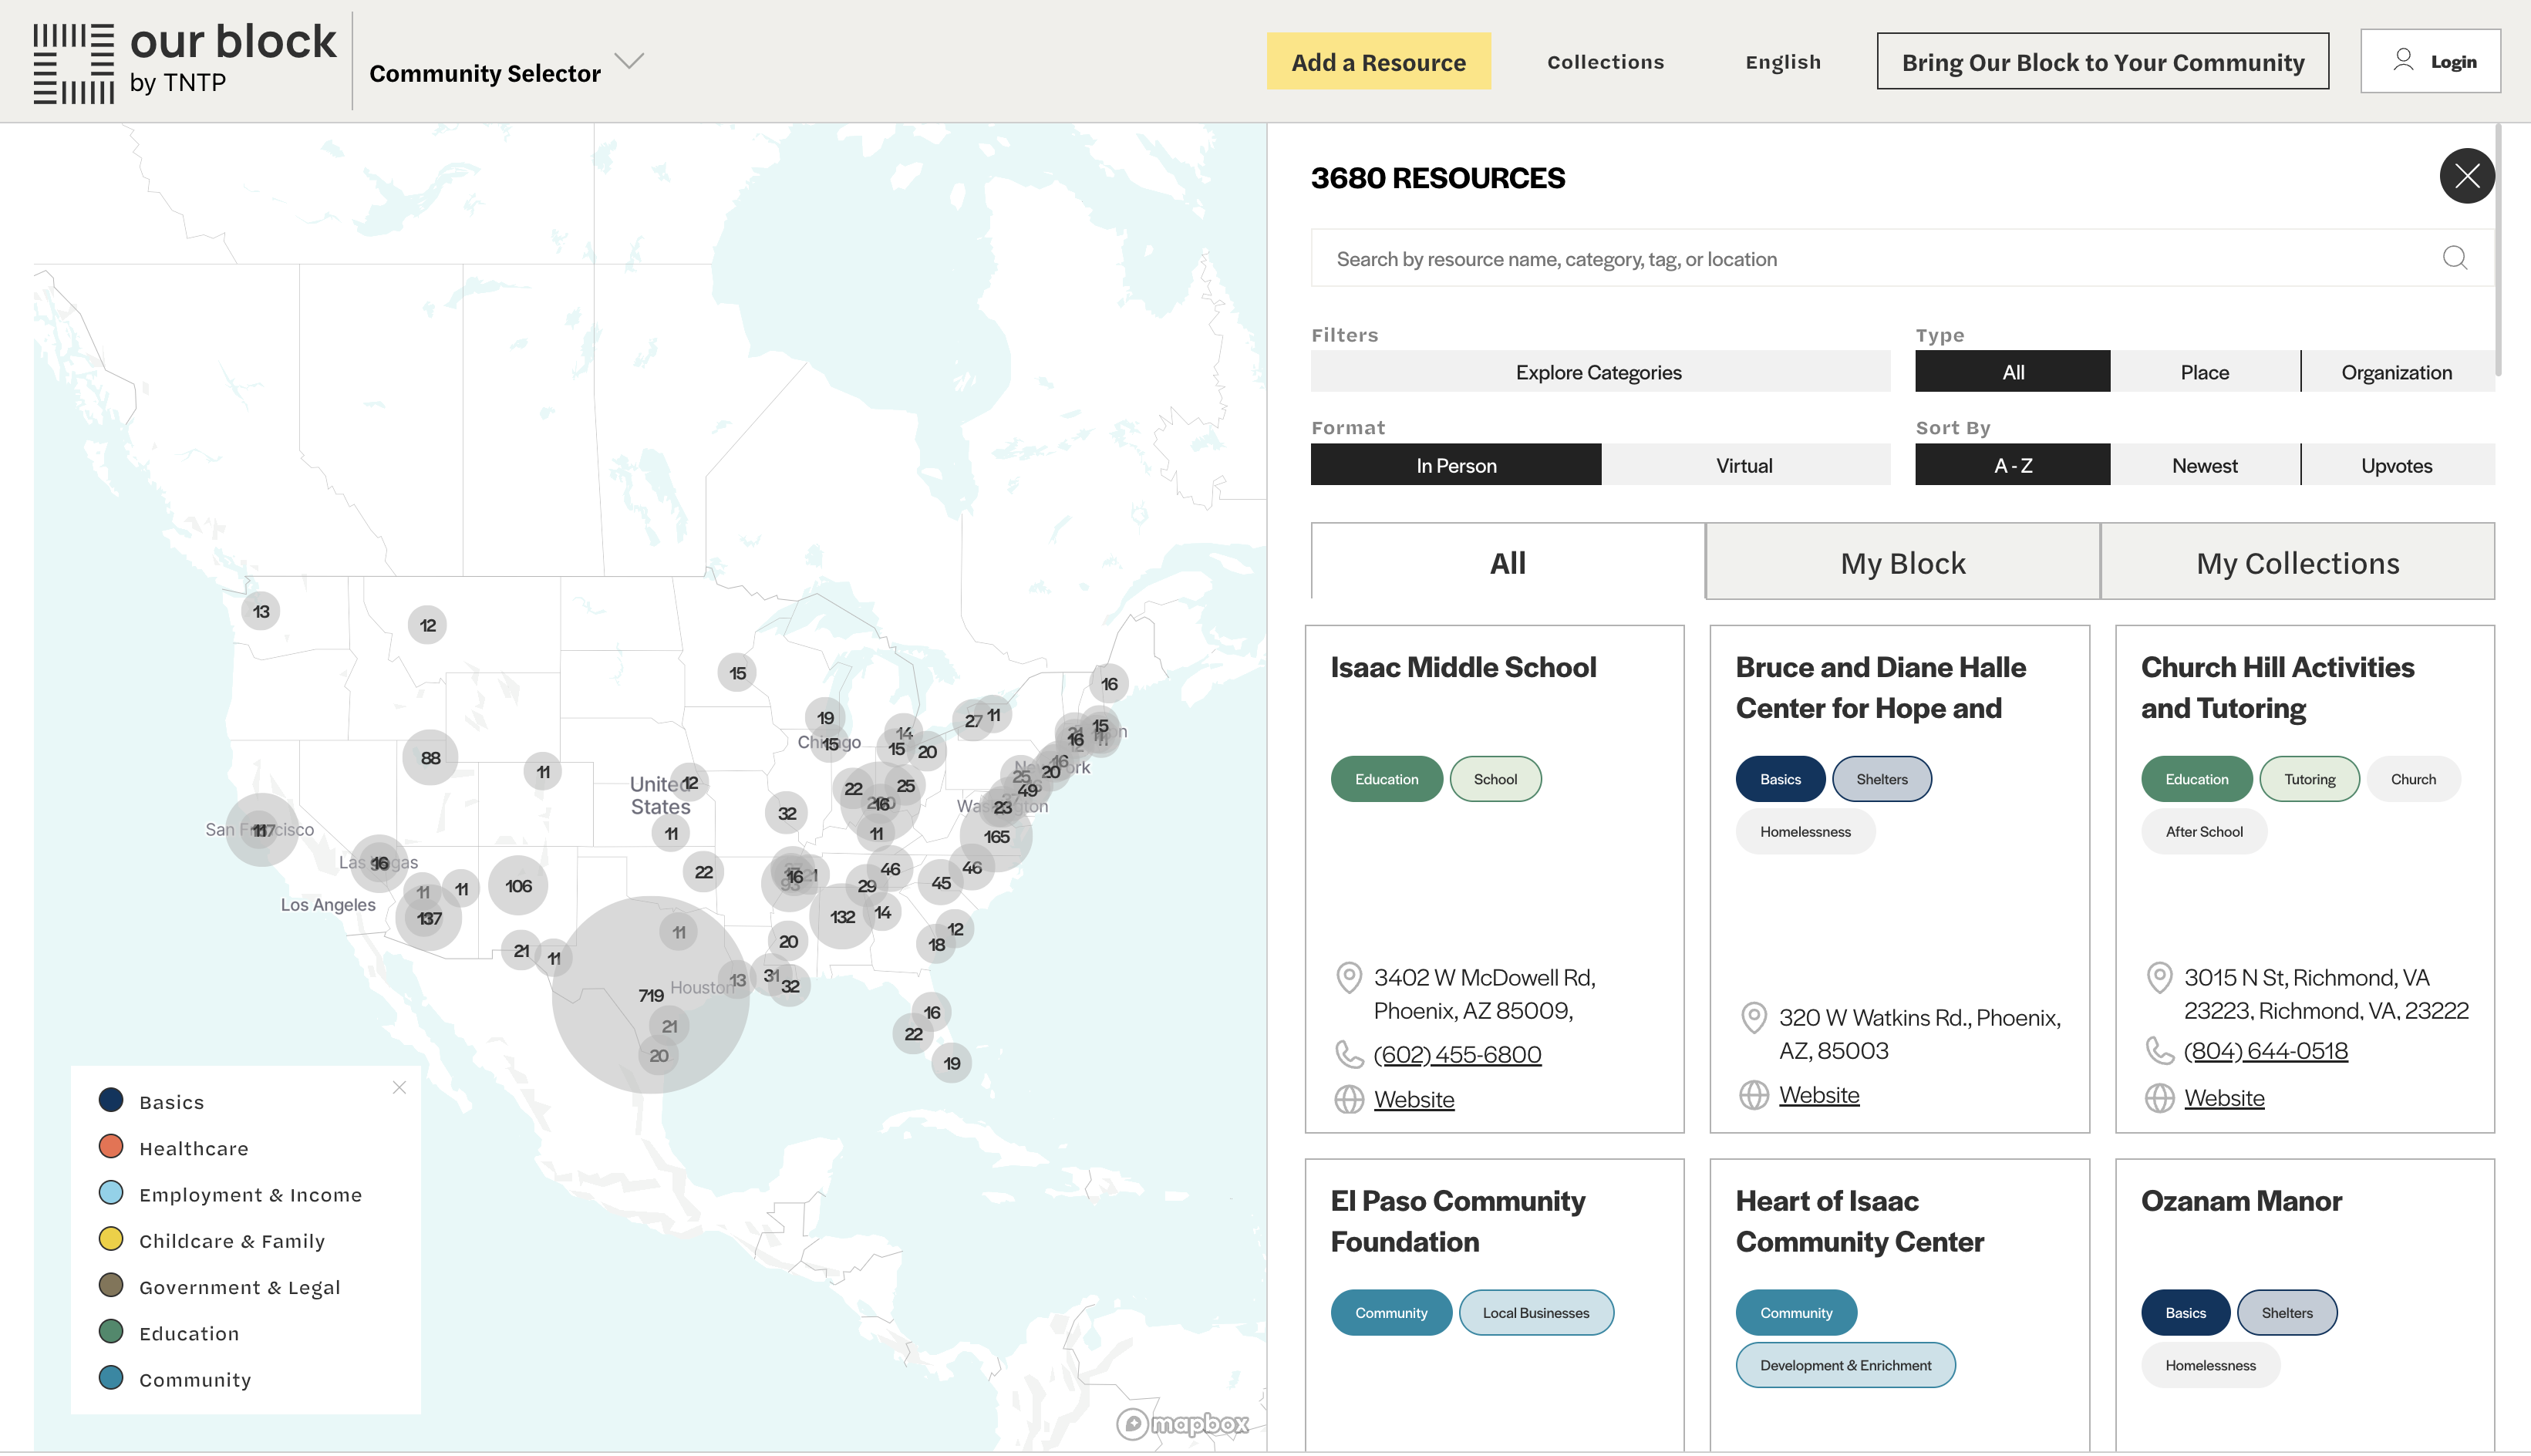Screen dimensions: 2531x1456
Task: Click the Mapbox logo
Action: tap(1182, 1423)
